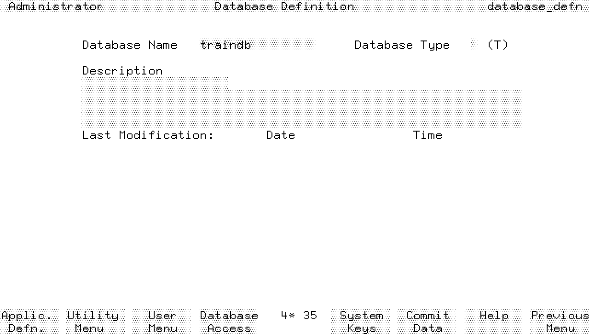Select the Date label under Last Modification
The height and width of the screenshot is (334, 589).
pyautogui.click(x=280, y=135)
